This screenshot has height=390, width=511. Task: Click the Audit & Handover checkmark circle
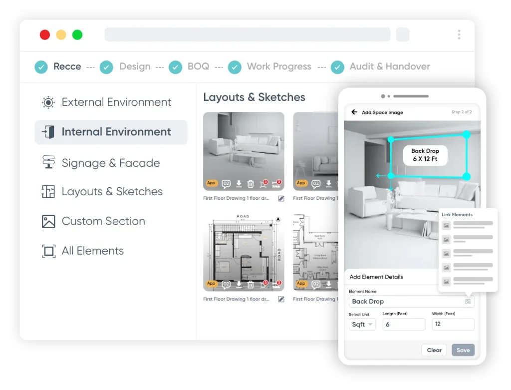tap(338, 67)
